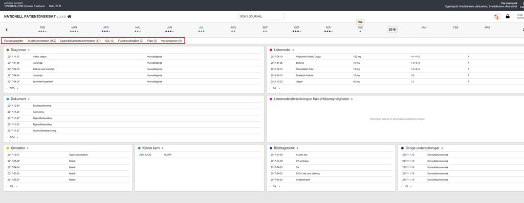Click the padlock icon in header
Viewport: 524px width, 203px height.
click(x=508, y=16)
